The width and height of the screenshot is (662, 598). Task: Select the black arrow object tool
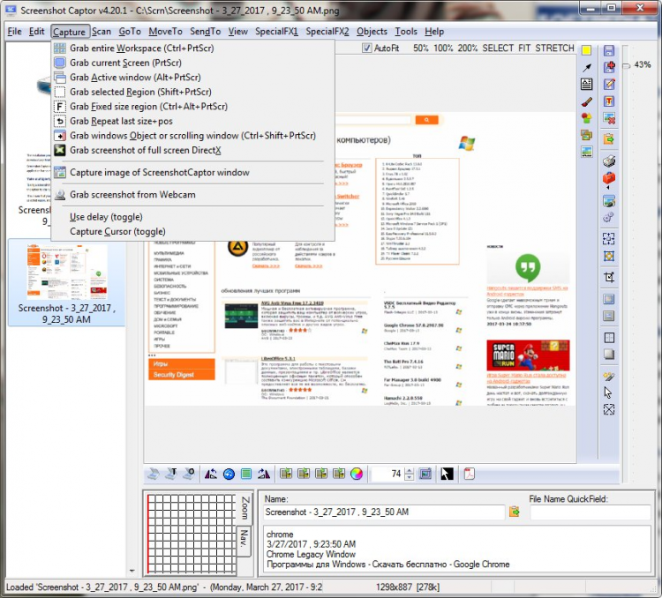[586, 68]
